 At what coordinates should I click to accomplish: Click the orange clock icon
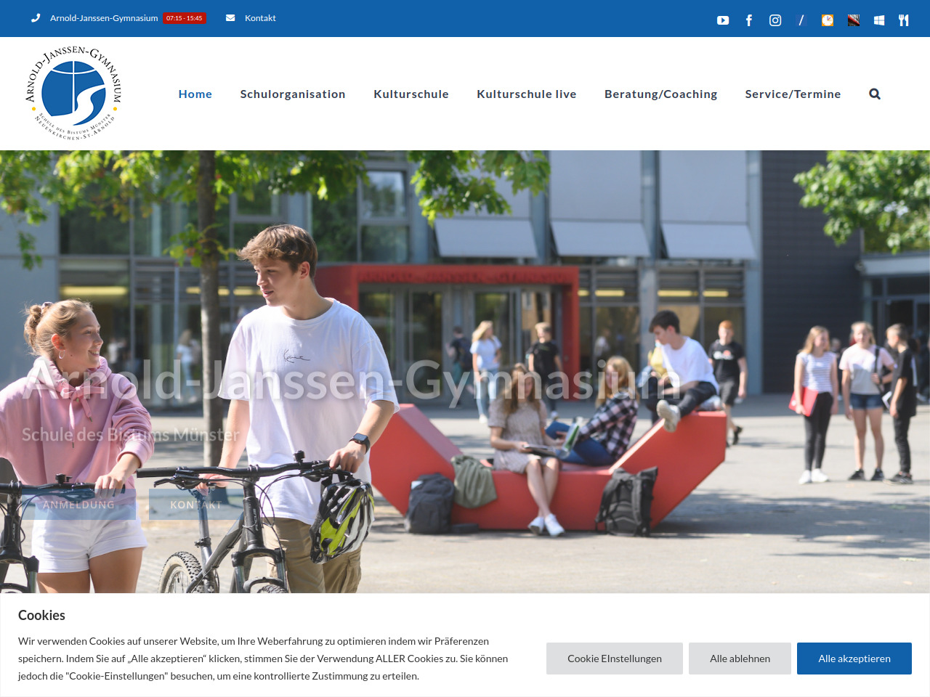point(828,20)
